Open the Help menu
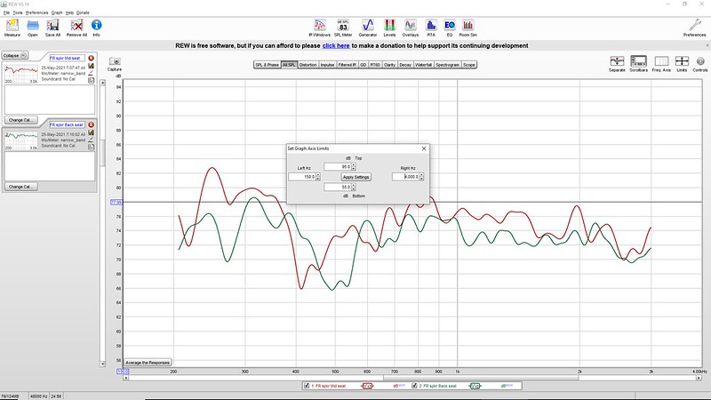The height and width of the screenshot is (400, 711). (69, 12)
